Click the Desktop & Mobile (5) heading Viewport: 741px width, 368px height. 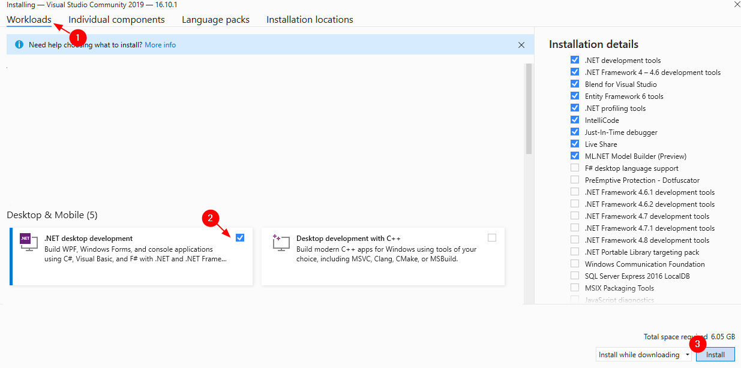click(52, 215)
